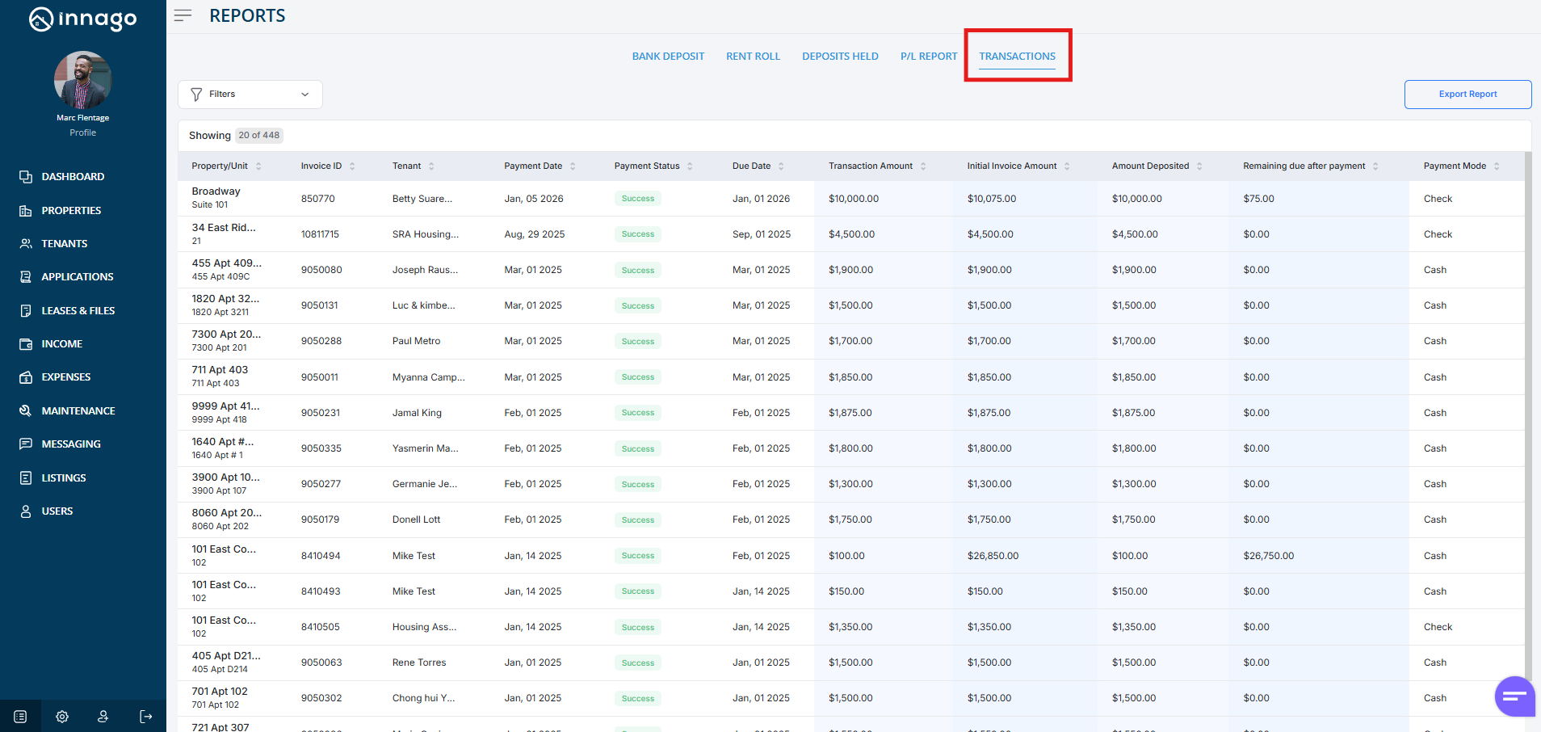The width and height of the screenshot is (1541, 732).
Task: Click the logout icon in bottom bar
Action: coord(145,717)
